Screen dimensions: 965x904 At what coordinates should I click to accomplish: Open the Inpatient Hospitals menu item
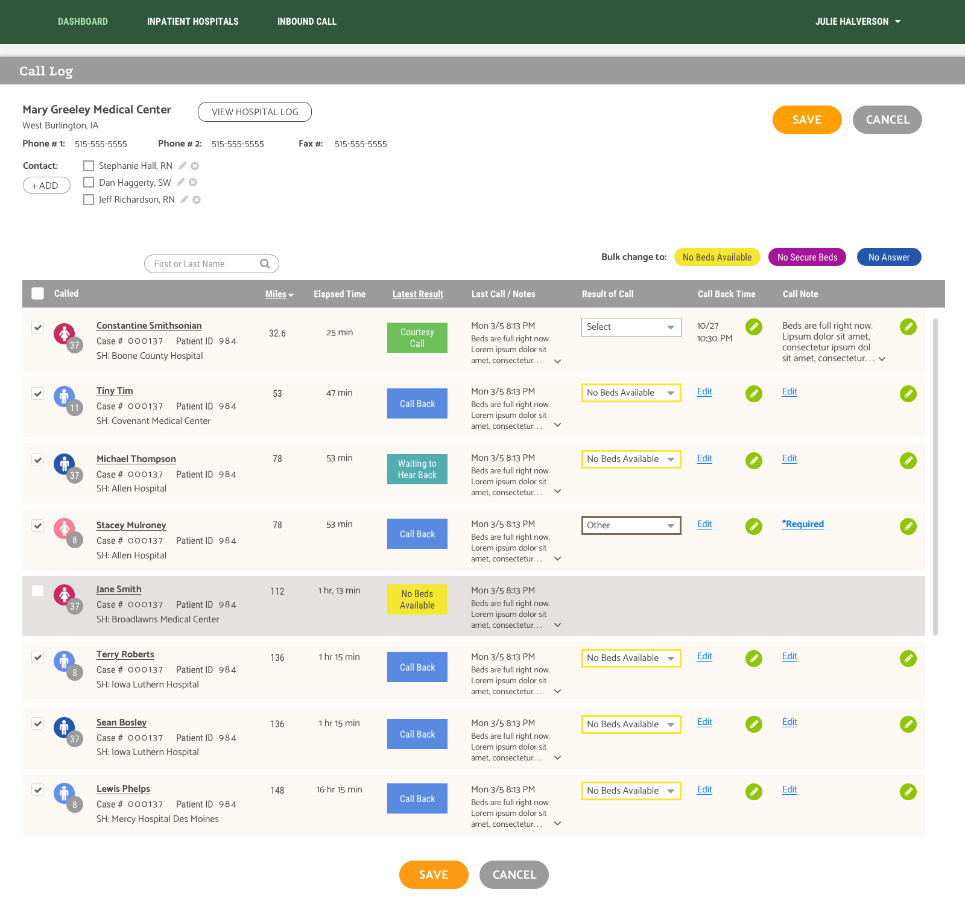193,22
